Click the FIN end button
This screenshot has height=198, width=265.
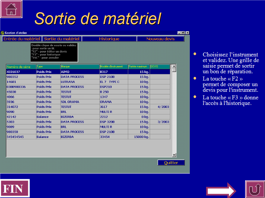pyautogui.click(x=15, y=189)
